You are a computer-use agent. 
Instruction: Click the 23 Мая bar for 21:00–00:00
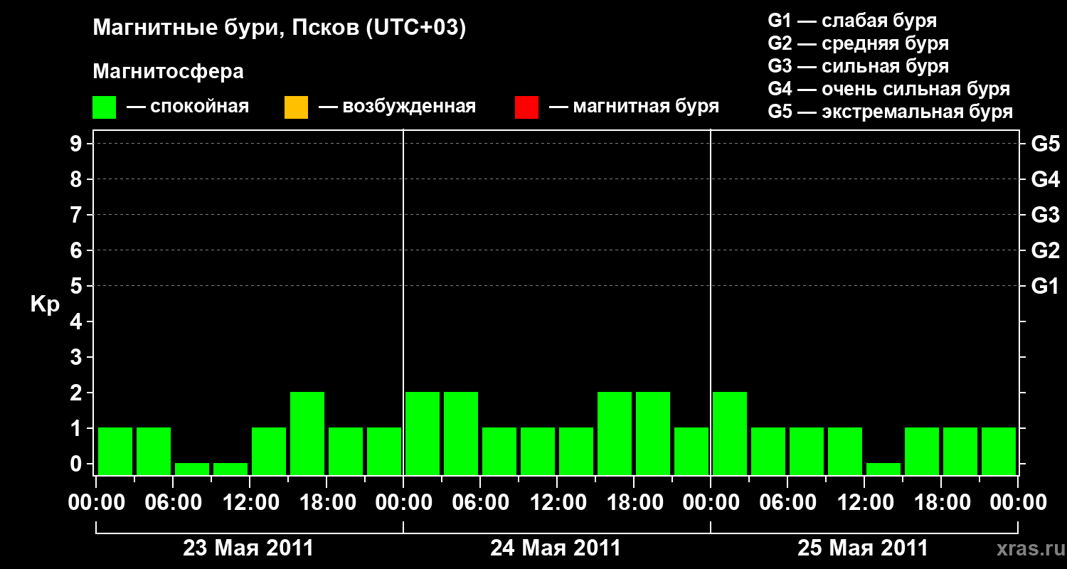[x=384, y=451]
